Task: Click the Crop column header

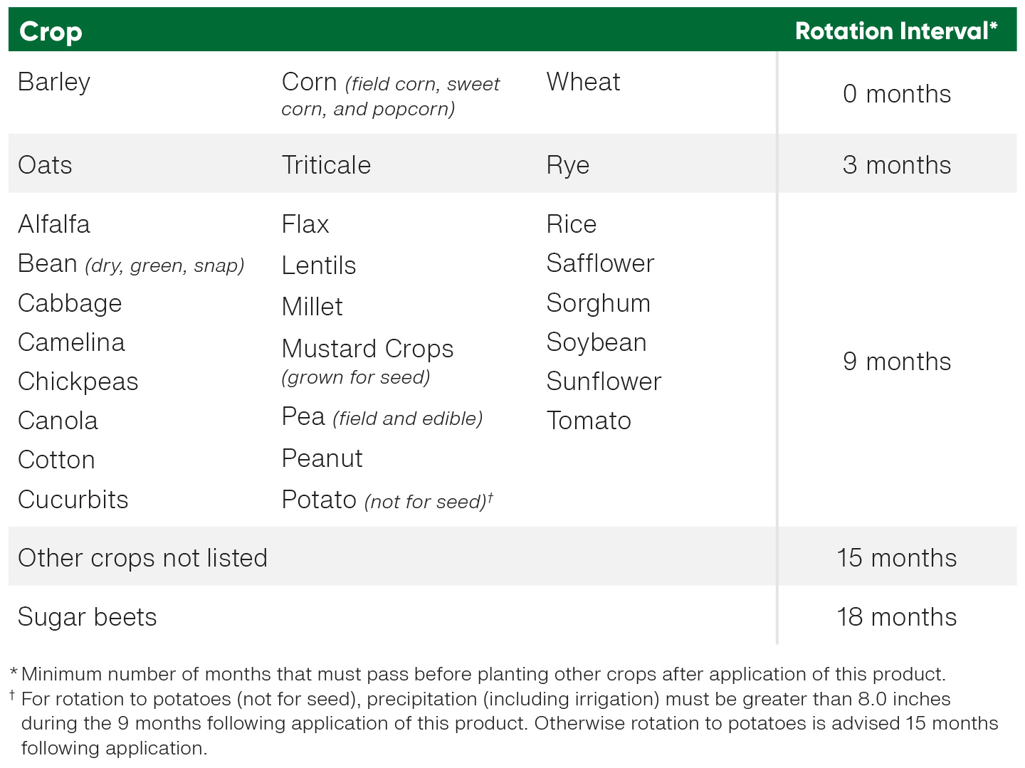Action: [51, 31]
